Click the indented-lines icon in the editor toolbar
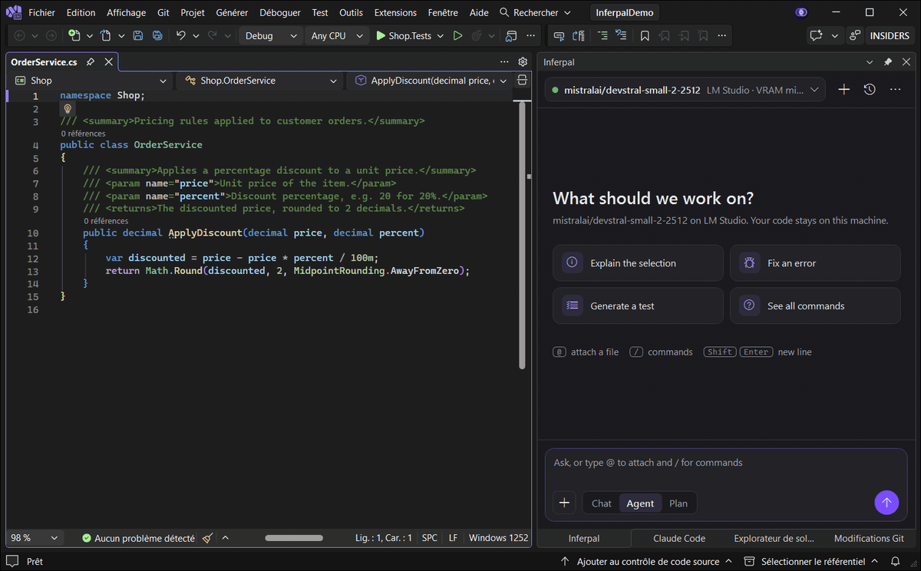 [x=602, y=35]
